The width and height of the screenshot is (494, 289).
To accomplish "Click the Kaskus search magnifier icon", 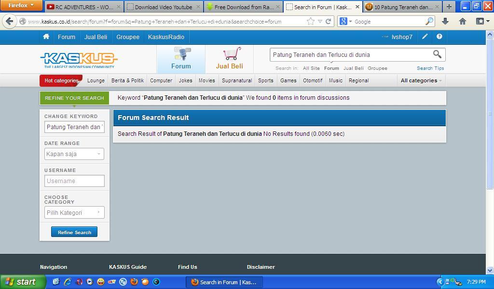I will coord(437,54).
